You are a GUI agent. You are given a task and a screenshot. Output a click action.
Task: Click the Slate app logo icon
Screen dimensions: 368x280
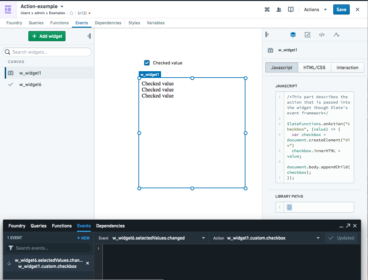pyautogui.click(x=8, y=9)
